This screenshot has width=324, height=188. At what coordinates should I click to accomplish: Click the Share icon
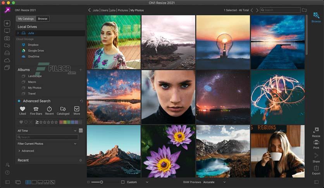(316, 155)
